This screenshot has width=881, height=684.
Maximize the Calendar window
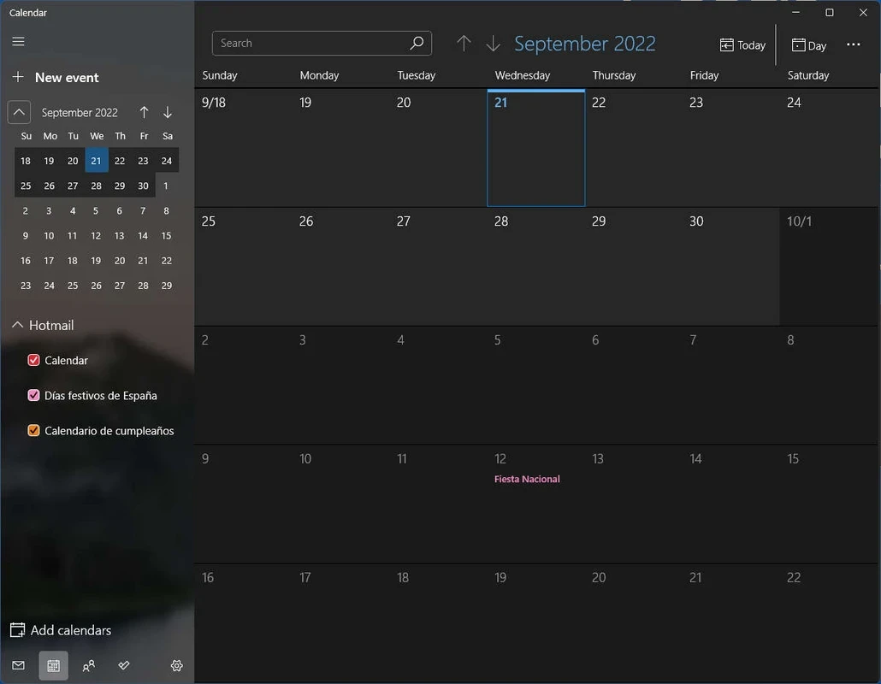click(x=830, y=12)
